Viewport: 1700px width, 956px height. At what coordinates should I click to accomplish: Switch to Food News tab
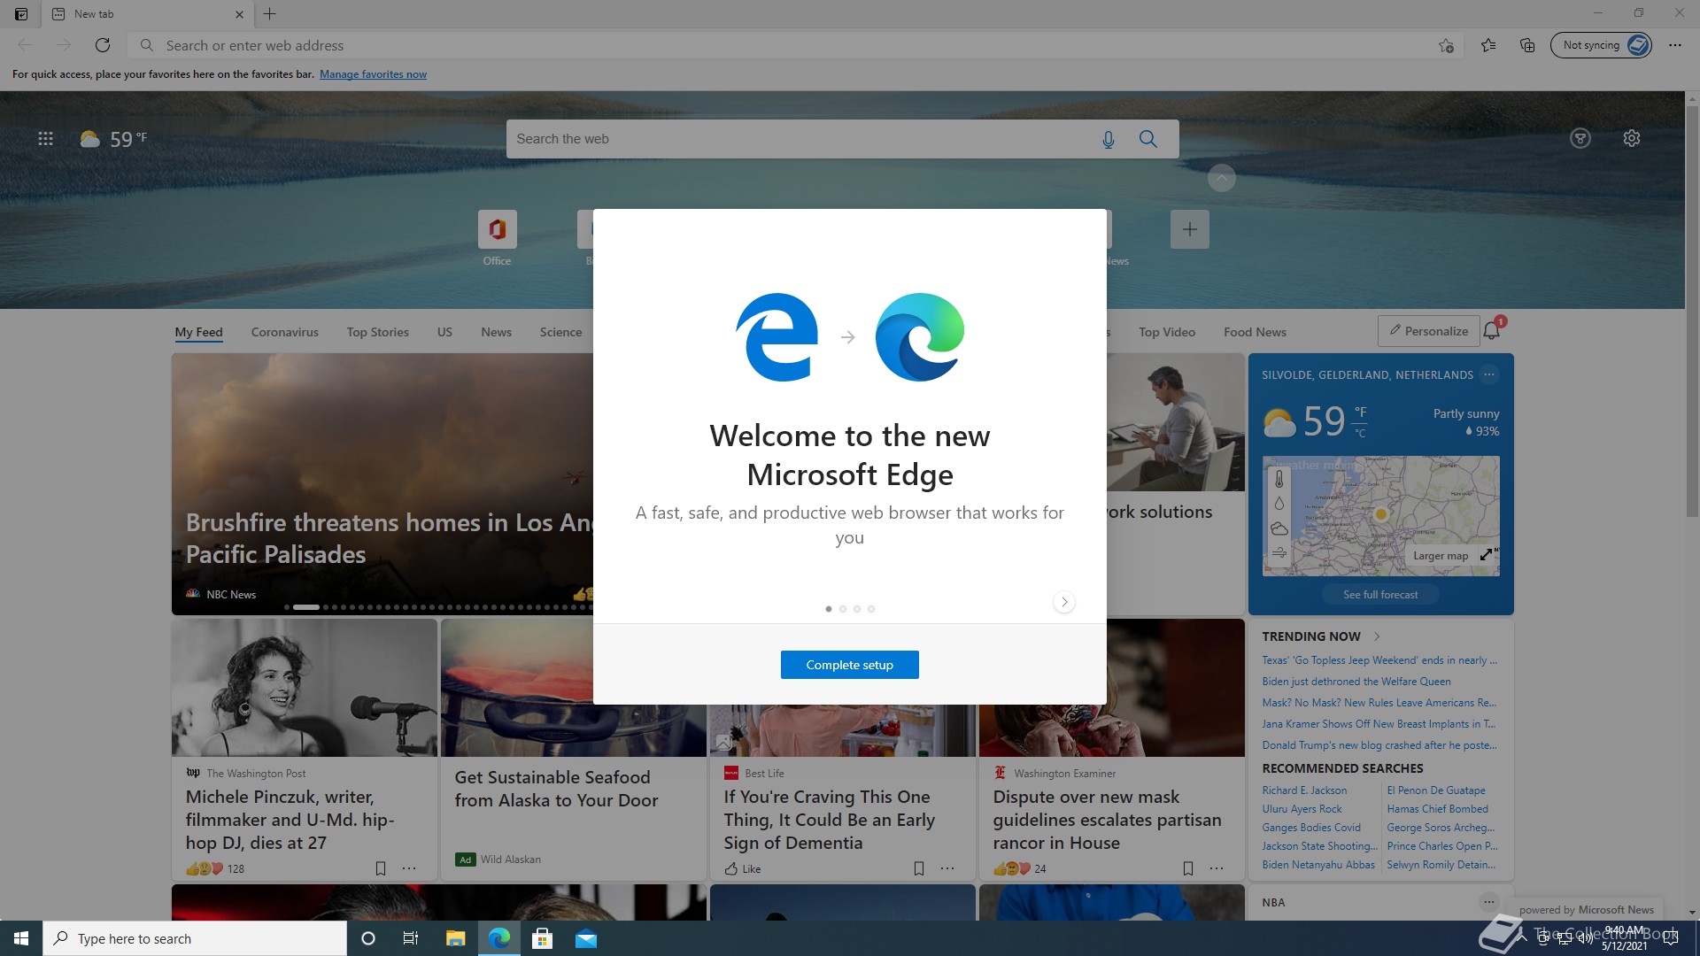click(1255, 333)
